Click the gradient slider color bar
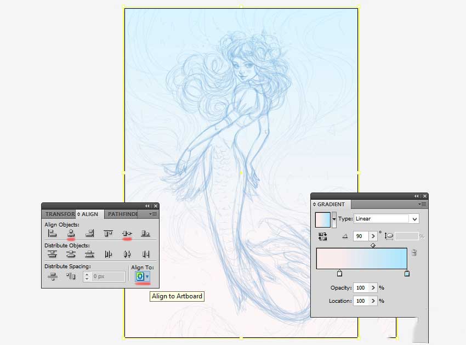 pyautogui.click(x=362, y=258)
